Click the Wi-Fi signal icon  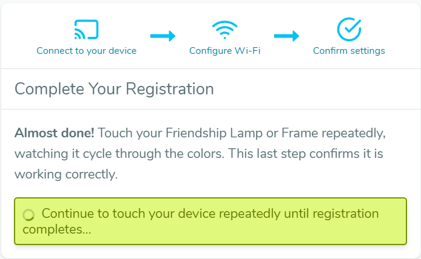pos(224,30)
